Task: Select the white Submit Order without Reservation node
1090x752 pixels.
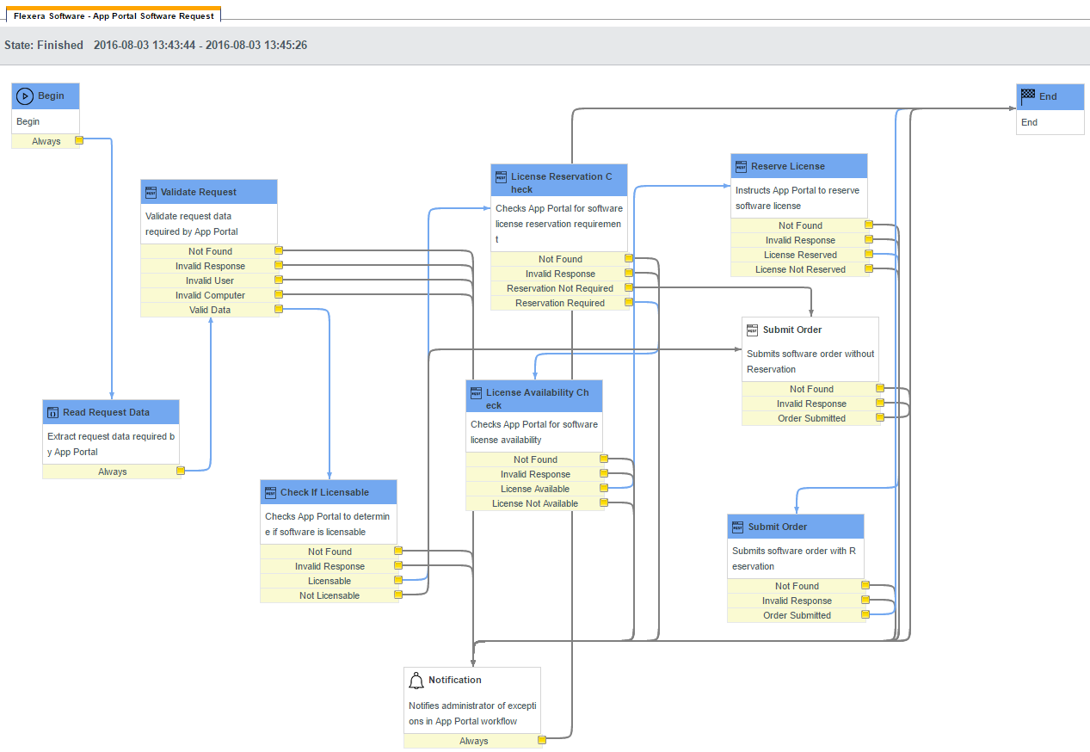Action: (810, 348)
